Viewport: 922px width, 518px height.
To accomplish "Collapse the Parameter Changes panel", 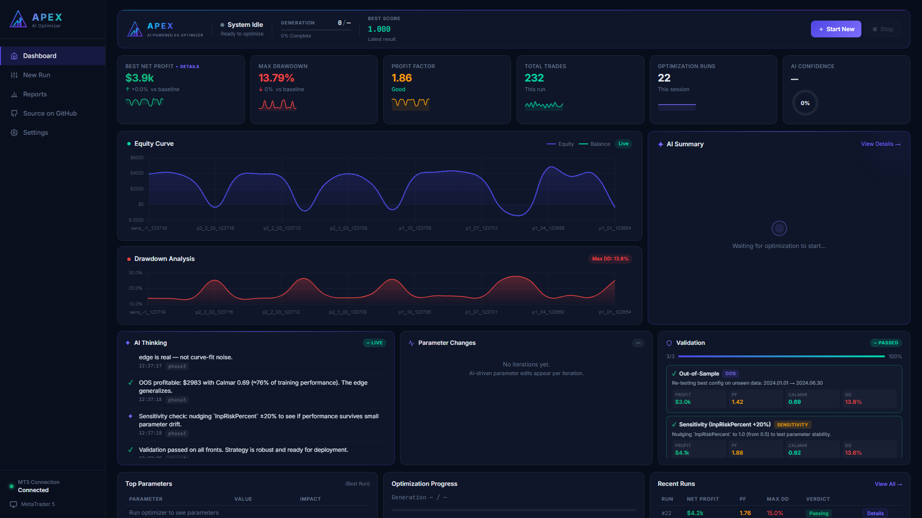I will tap(638, 343).
